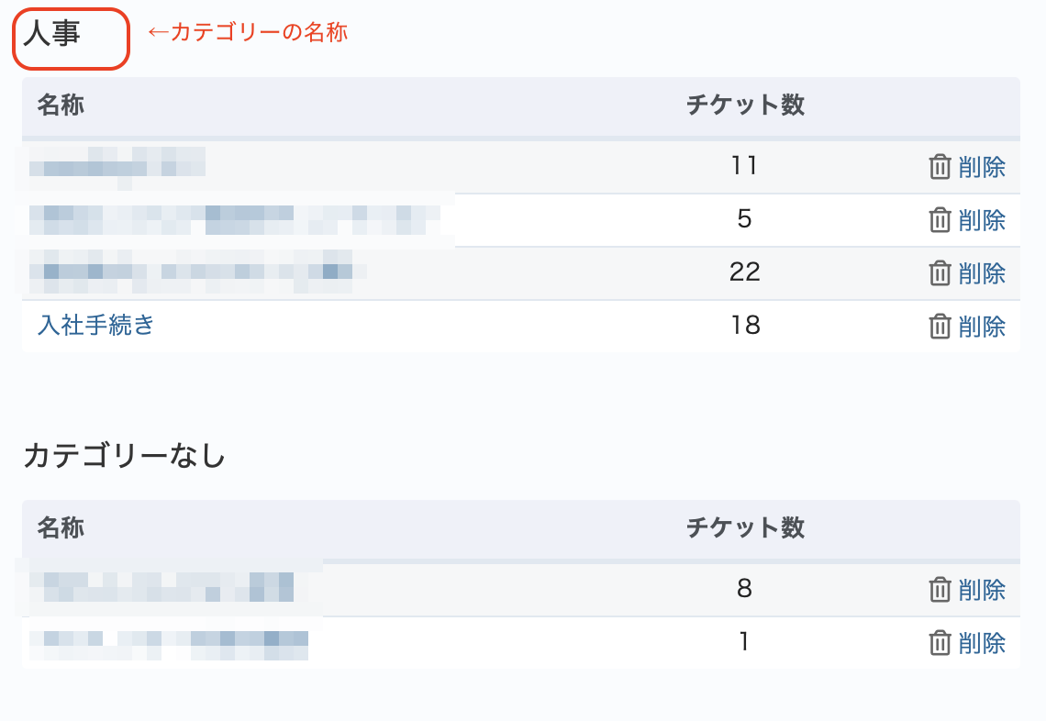Image resolution: width=1046 pixels, height=721 pixels.
Task: Open the 入社手続き link
Action: click(x=96, y=325)
